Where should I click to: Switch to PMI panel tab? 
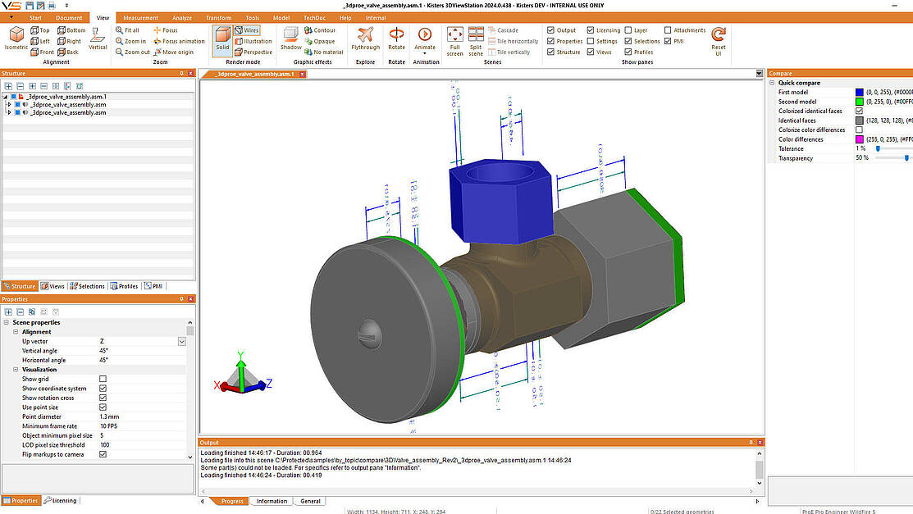(x=153, y=286)
